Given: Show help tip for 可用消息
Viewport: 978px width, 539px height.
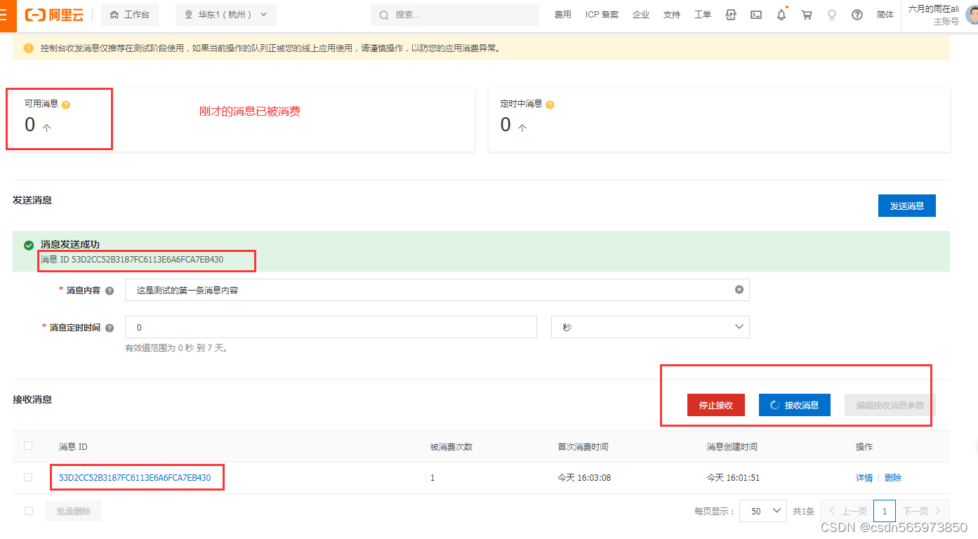Looking at the screenshot, I should tap(66, 105).
